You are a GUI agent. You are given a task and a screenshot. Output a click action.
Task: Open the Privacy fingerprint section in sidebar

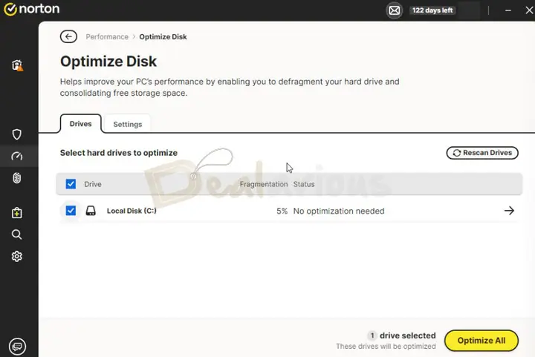[16, 178]
